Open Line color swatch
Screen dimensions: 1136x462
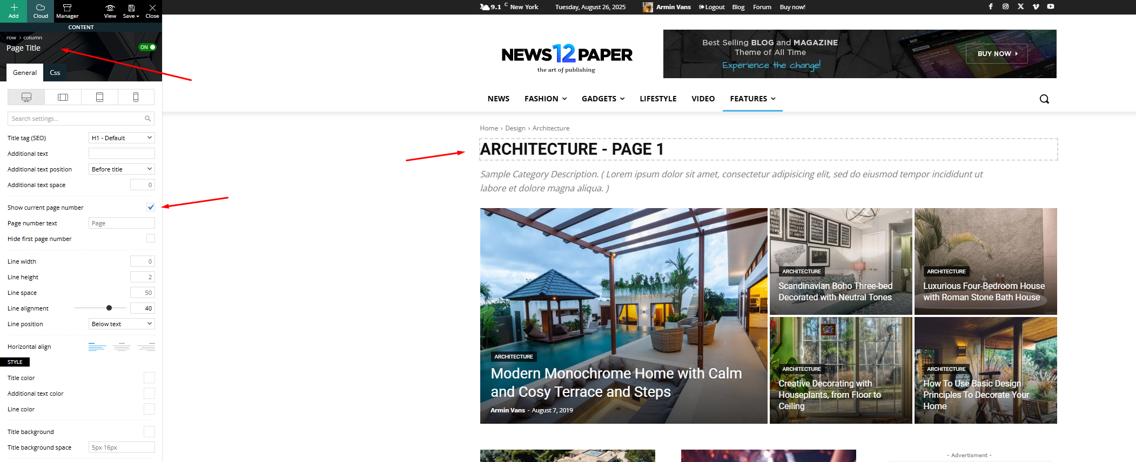point(149,409)
